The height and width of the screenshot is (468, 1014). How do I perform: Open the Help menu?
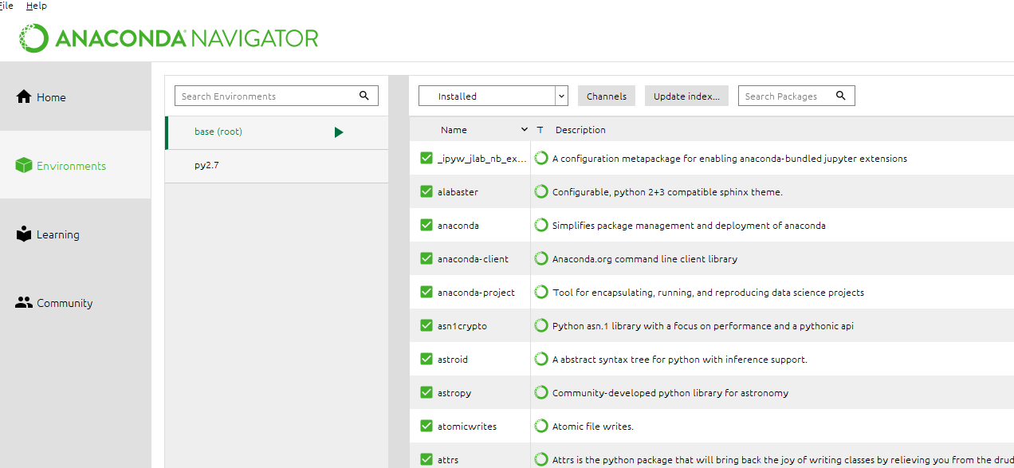click(x=37, y=6)
